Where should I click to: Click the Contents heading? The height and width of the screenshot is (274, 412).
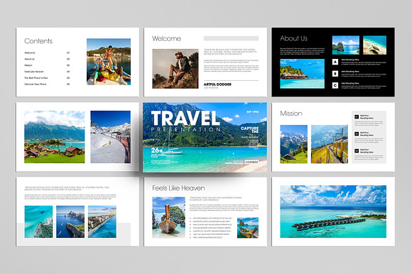[38, 41]
